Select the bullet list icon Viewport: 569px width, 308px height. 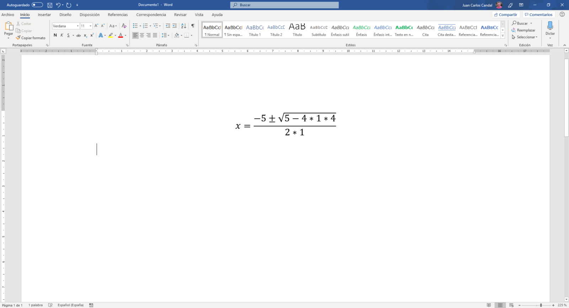tap(135, 26)
